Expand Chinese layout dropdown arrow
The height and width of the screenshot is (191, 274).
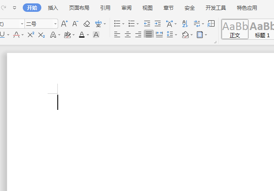(176, 24)
